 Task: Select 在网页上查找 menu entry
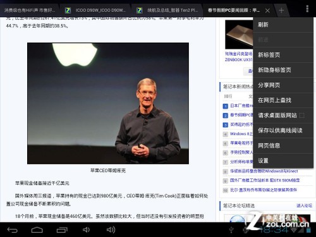[x=283, y=100]
